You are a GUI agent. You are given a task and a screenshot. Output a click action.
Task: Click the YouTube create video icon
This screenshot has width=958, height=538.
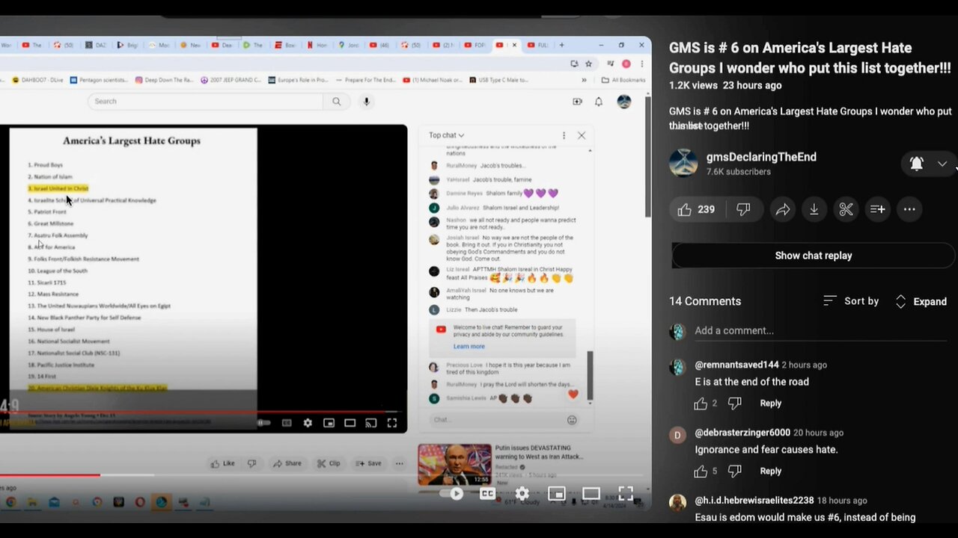(x=577, y=102)
